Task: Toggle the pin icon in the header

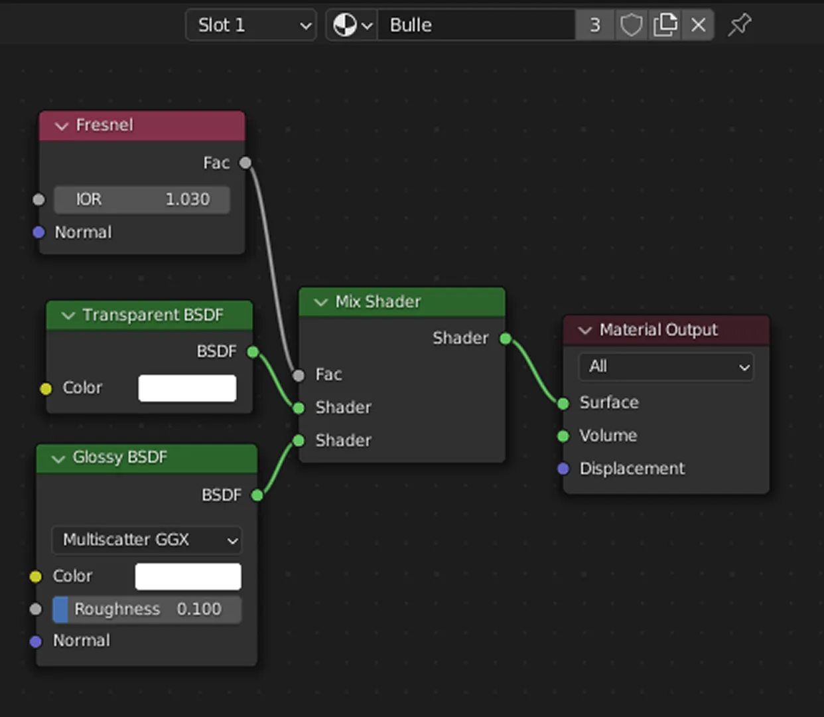Action: 738,25
